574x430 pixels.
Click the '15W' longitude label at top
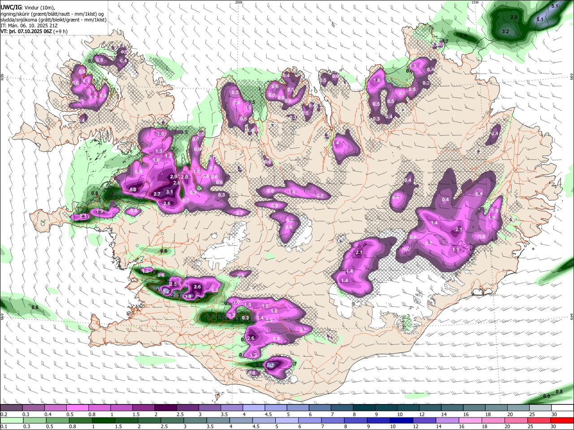[475, 2]
